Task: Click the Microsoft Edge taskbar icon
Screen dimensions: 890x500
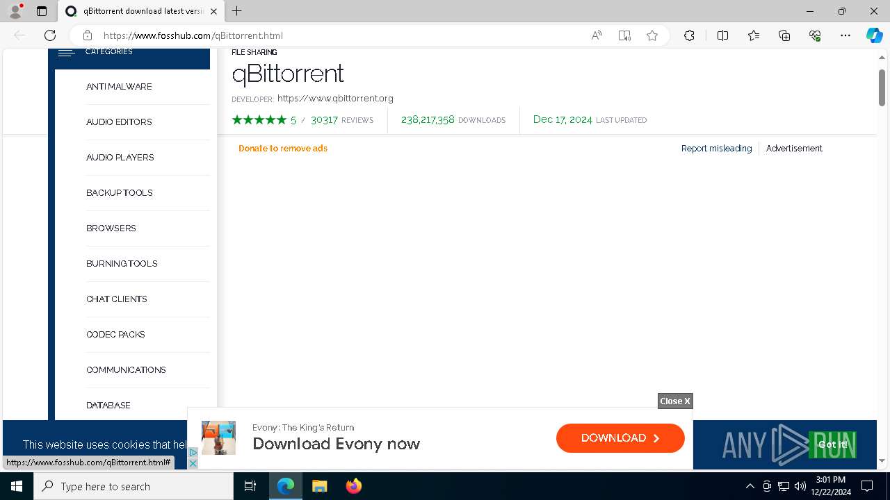Action: point(286,486)
